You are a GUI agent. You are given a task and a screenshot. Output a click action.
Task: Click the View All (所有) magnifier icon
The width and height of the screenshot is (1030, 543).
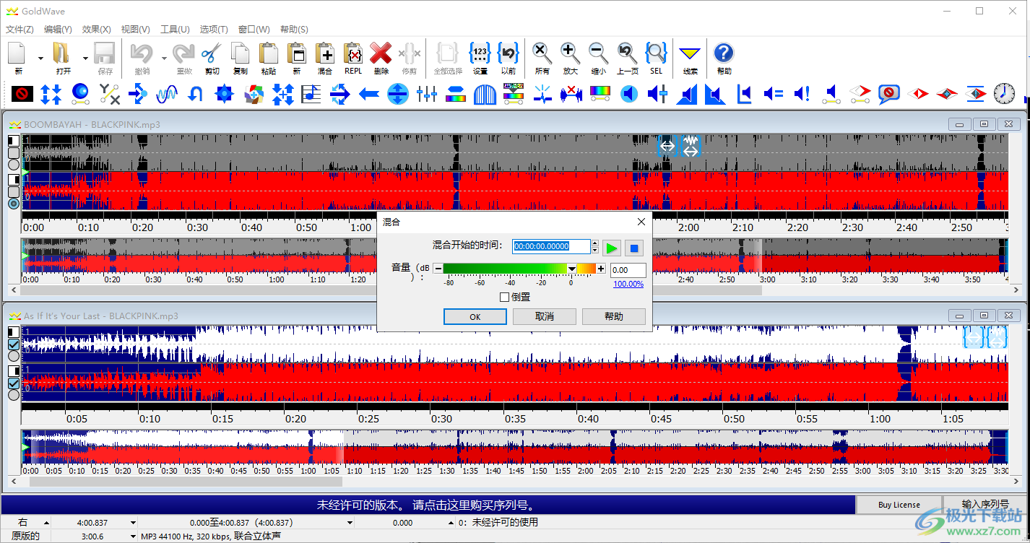coord(542,53)
